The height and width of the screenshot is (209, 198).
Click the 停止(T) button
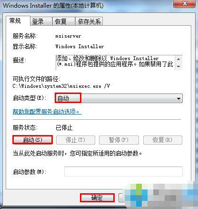tap(76, 140)
